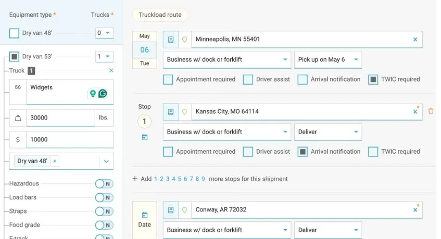
Task: Clear the Kansas City, MO 64114 address
Action: click(415, 112)
